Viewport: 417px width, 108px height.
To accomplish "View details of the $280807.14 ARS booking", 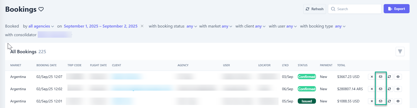I will click(x=398, y=89).
